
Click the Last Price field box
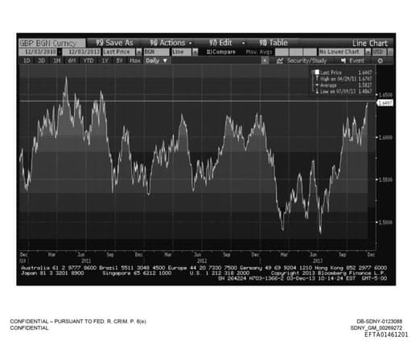[119, 52]
